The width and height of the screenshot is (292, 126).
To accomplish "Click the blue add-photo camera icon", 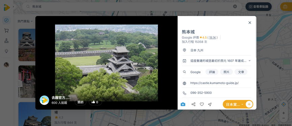I will [183, 104].
